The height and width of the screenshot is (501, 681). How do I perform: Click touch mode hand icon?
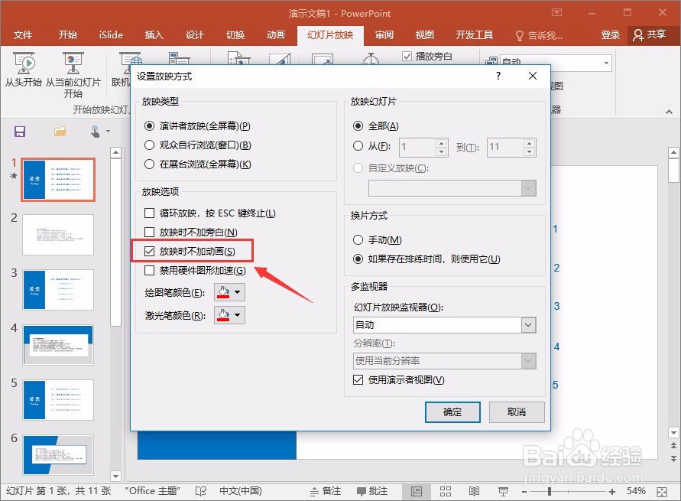click(95, 132)
